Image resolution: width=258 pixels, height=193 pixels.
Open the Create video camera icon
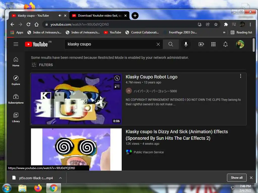pos(201,44)
